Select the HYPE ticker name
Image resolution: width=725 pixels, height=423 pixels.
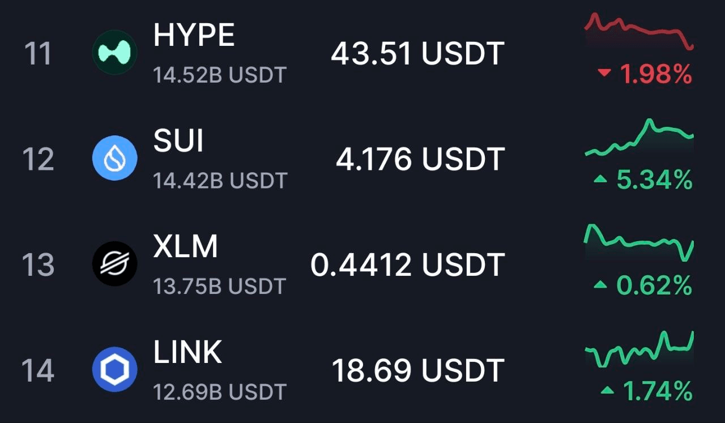pyautogui.click(x=194, y=36)
